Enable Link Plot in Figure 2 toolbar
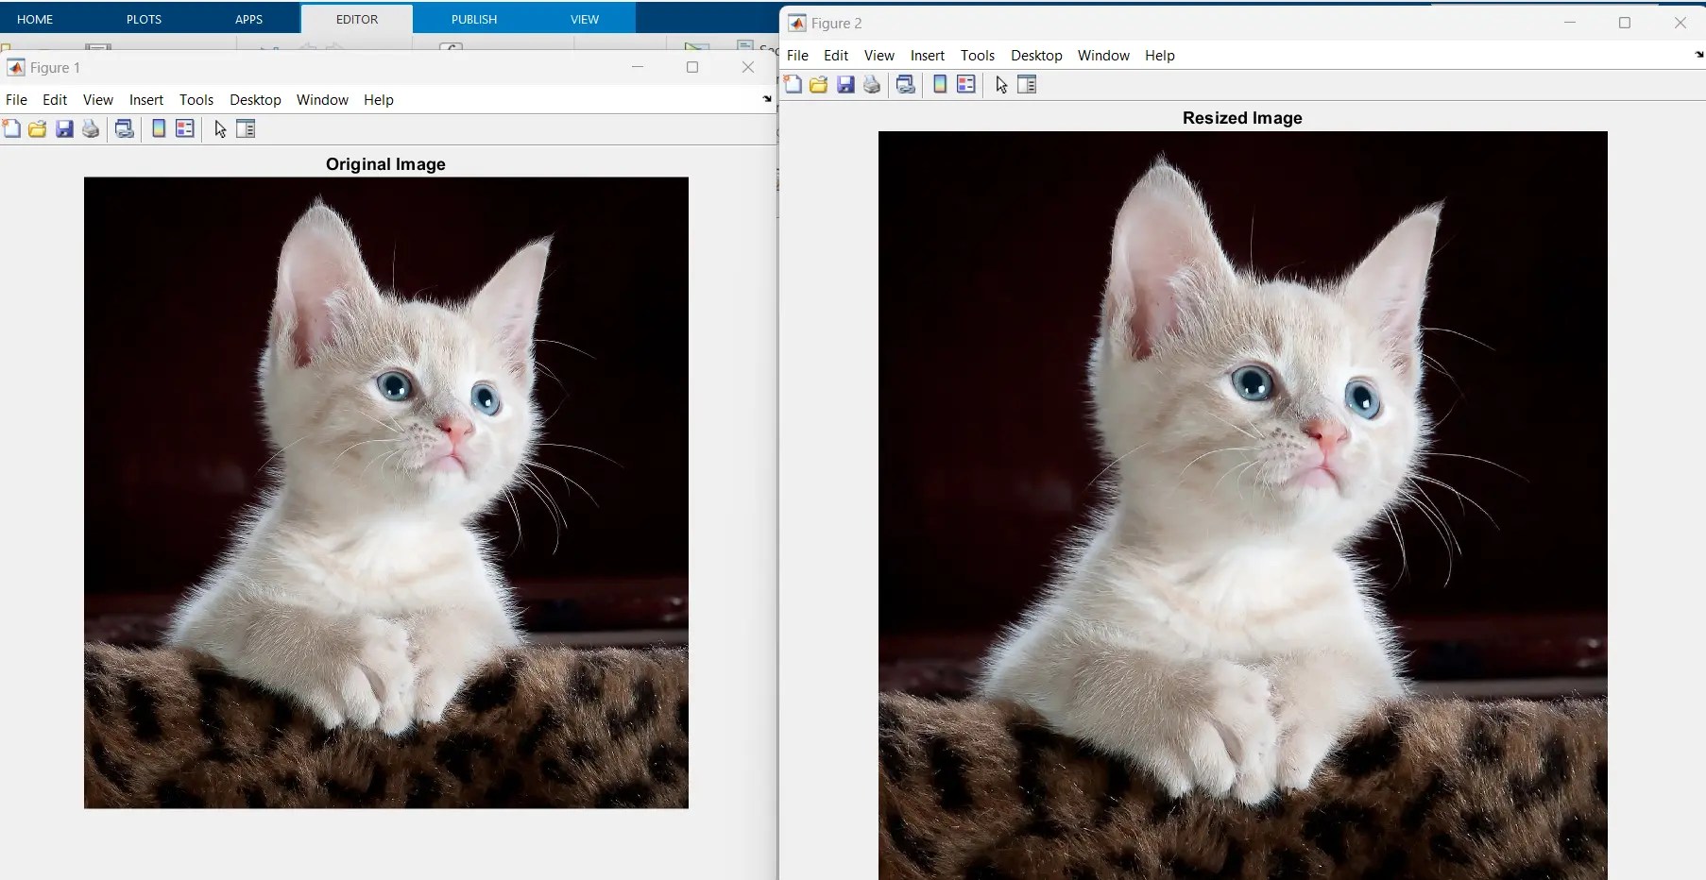The image size is (1706, 880). 905,85
